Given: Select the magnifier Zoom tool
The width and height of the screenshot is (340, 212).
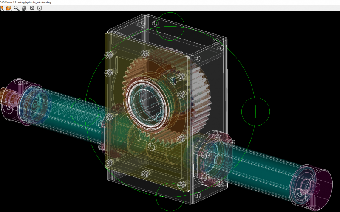Looking at the screenshot, I should point(16,8).
